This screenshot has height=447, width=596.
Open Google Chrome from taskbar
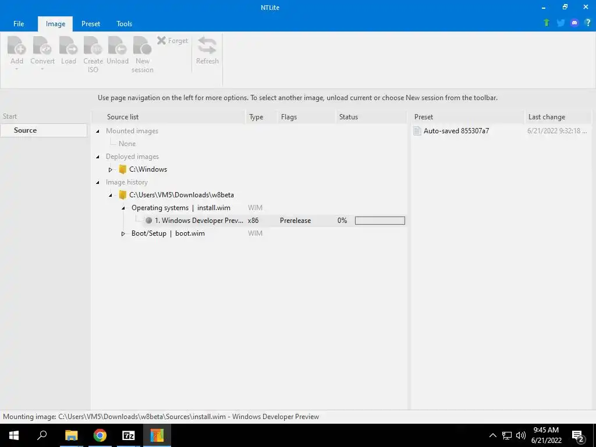(100, 435)
